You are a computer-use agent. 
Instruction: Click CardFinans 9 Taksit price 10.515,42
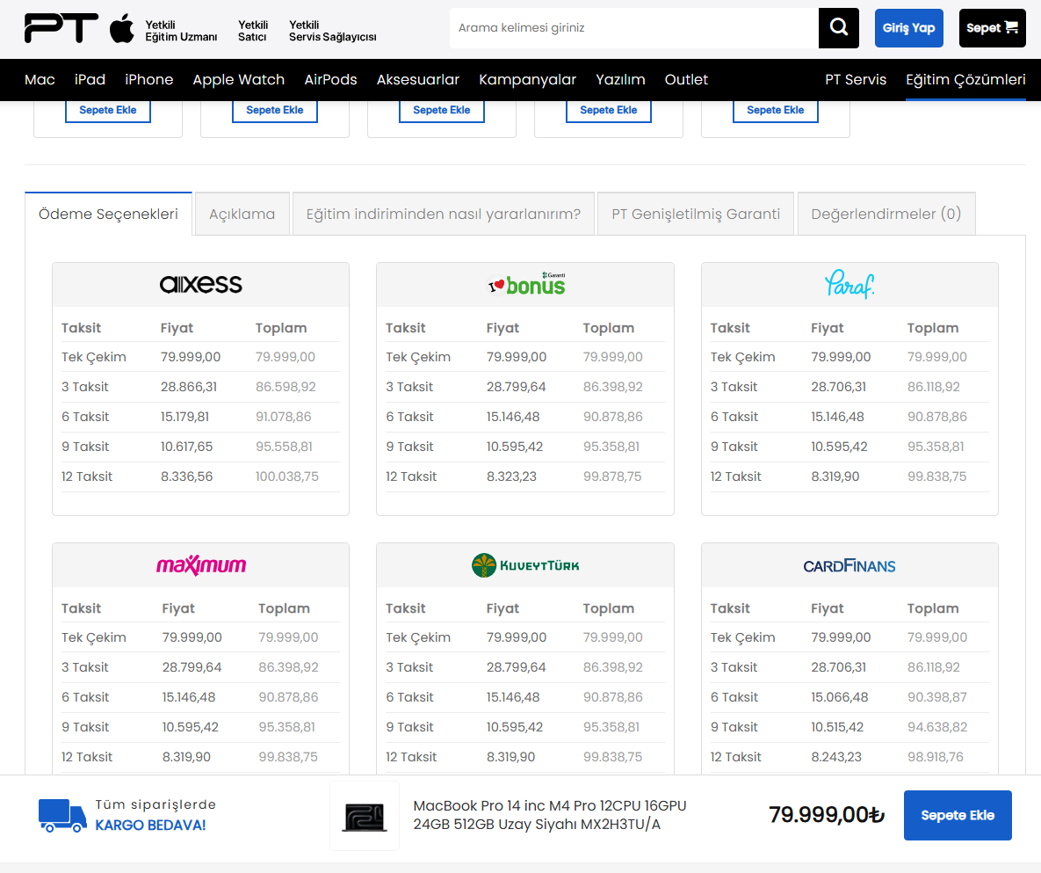[x=837, y=727]
